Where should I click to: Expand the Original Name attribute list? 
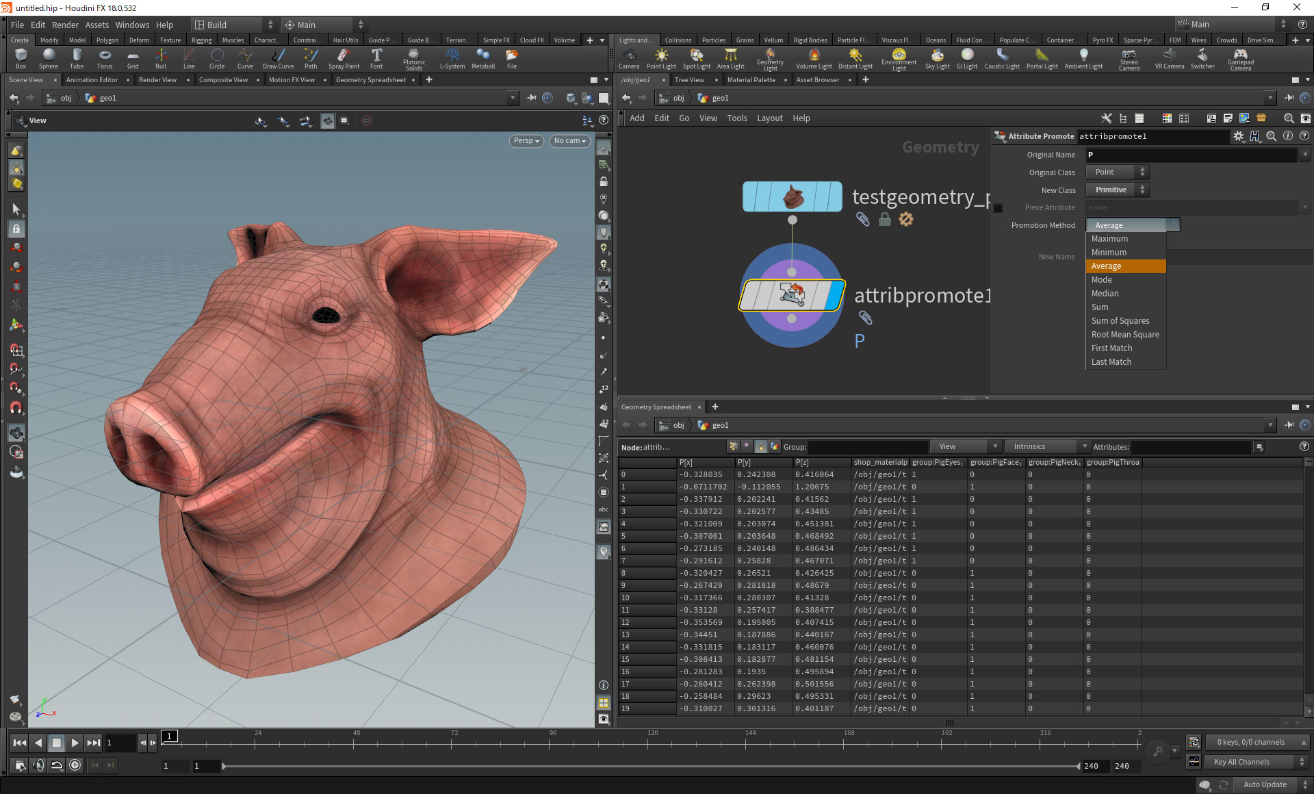click(1305, 155)
